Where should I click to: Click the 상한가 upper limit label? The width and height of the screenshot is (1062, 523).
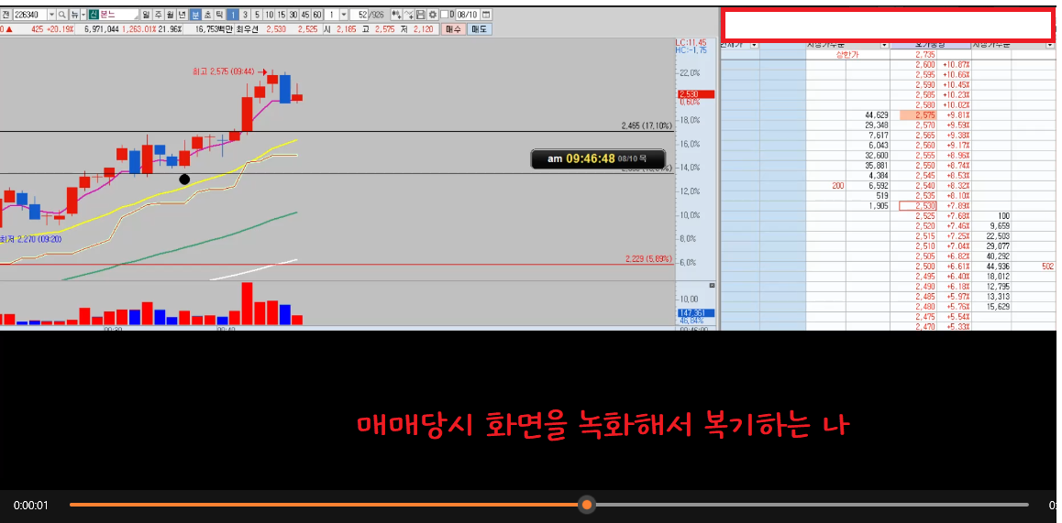[847, 55]
